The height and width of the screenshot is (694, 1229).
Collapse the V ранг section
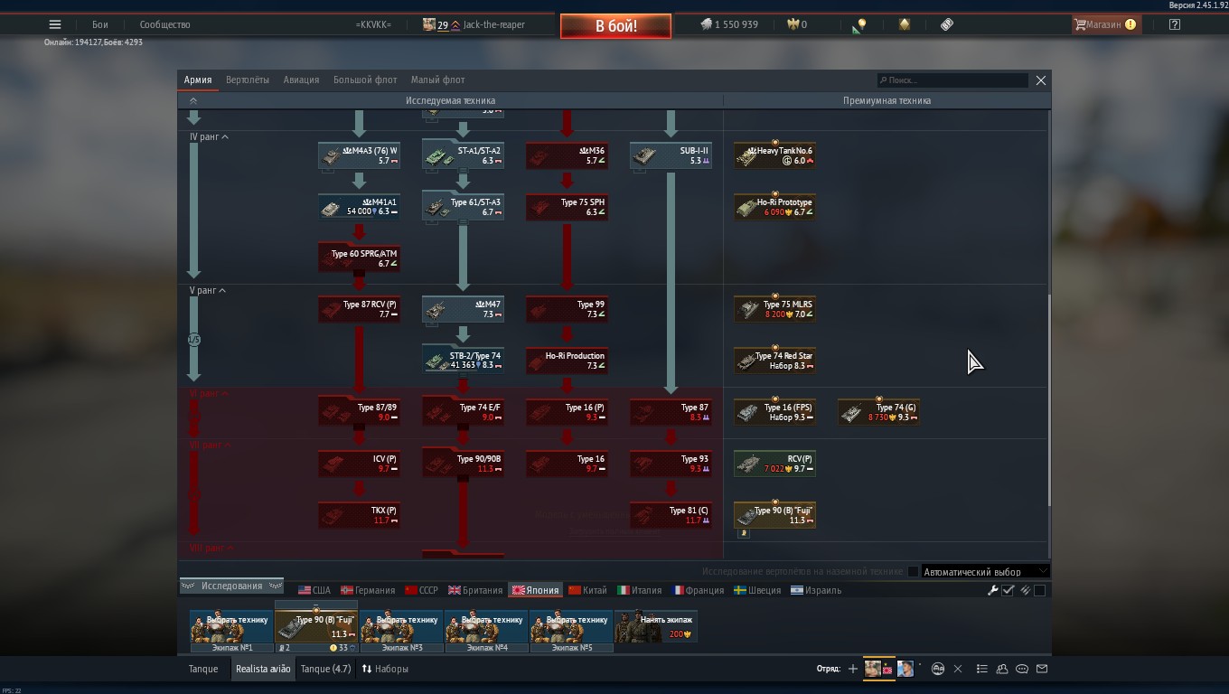point(208,291)
